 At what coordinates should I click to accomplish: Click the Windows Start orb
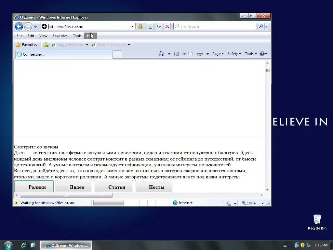8,245
